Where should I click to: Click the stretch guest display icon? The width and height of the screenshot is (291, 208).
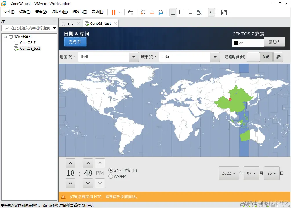(x=224, y=12)
